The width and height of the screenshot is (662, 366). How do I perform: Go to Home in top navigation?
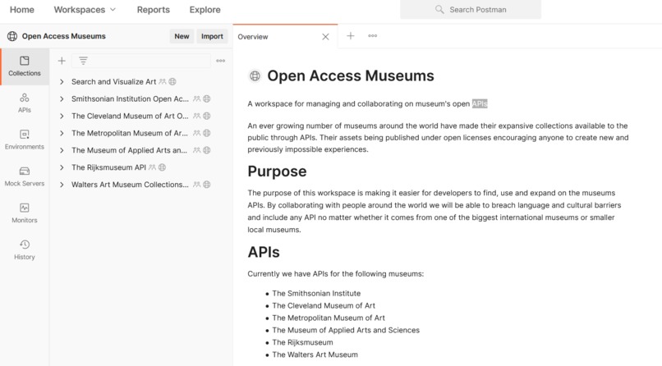pos(22,9)
